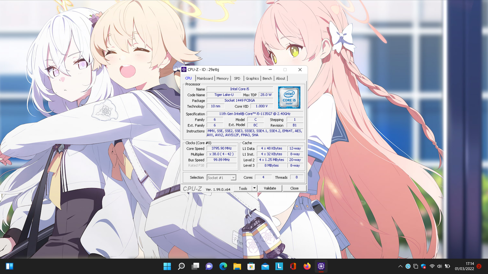The width and height of the screenshot is (488, 274).
Task: Open Teams Chat from the taskbar
Action: (209, 266)
